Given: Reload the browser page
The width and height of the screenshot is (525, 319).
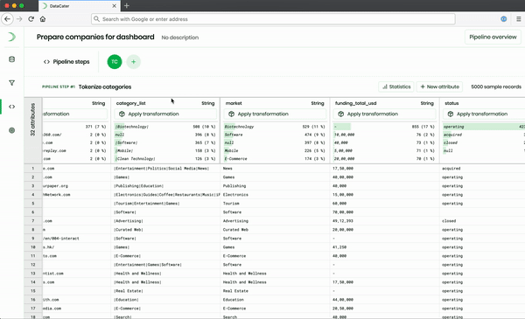Looking at the screenshot, I should pyautogui.click(x=31, y=19).
